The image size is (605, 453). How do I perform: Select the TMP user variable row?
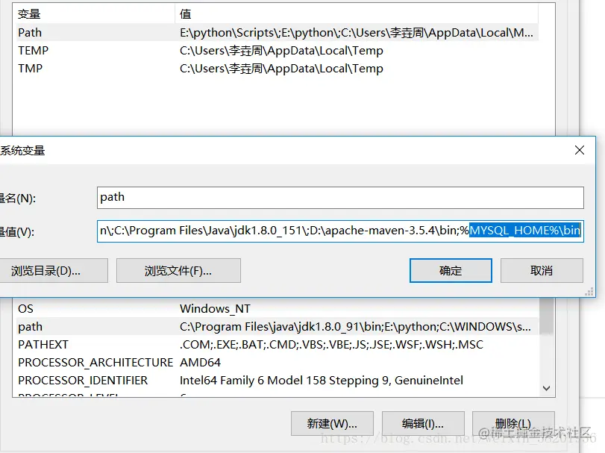click(277, 69)
